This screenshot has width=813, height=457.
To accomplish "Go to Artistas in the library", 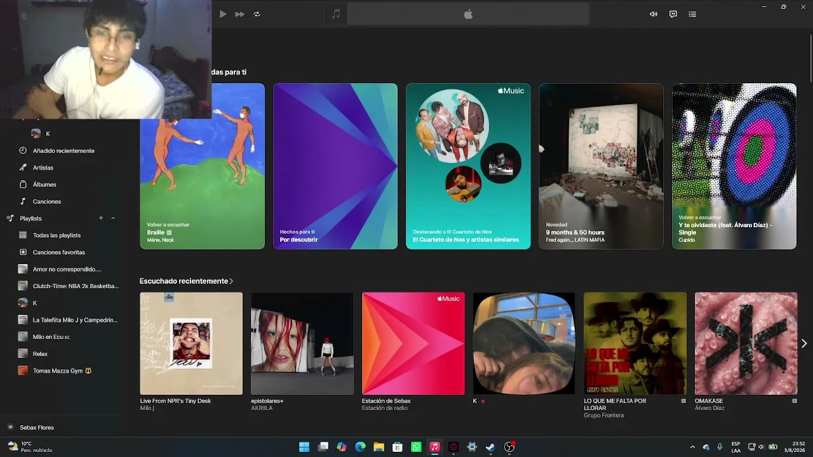I will point(43,168).
